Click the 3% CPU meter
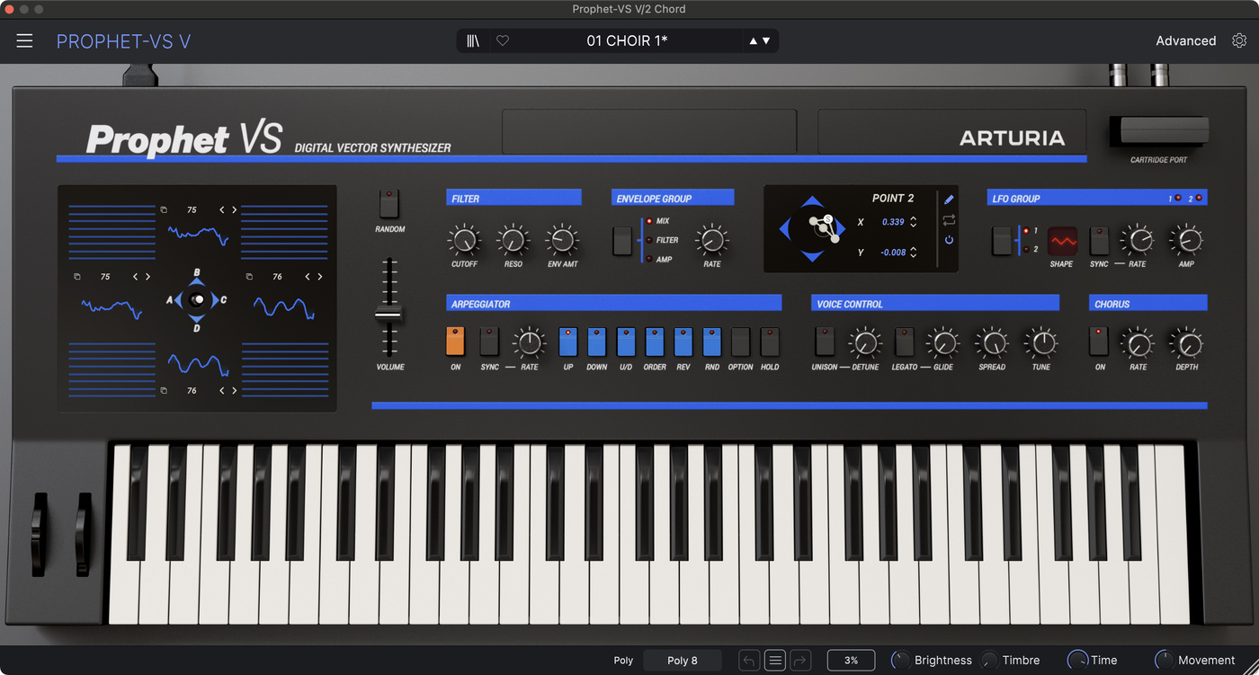1259x675 pixels. point(851,661)
